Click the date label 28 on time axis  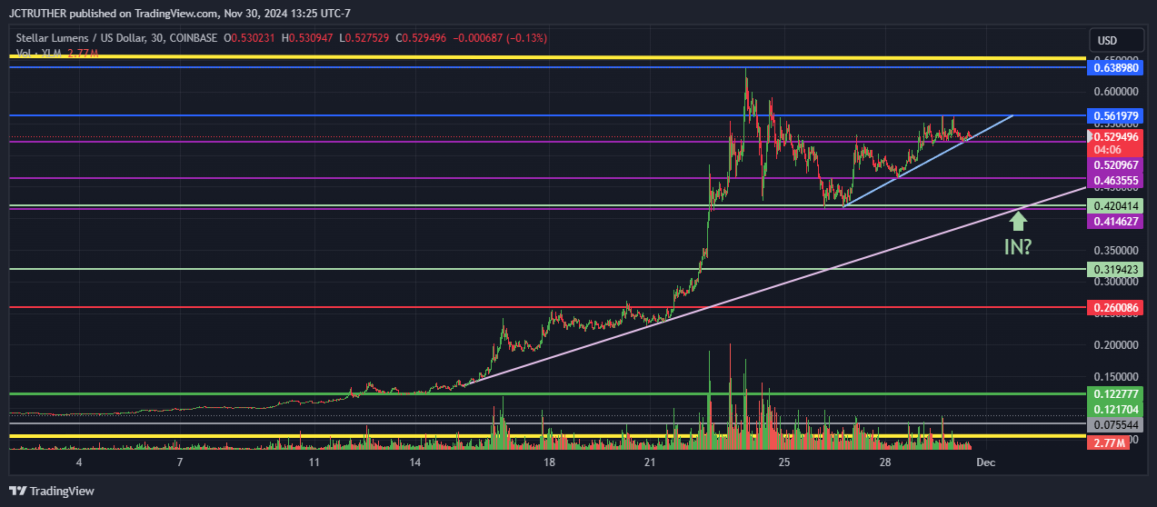coord(885,462)
